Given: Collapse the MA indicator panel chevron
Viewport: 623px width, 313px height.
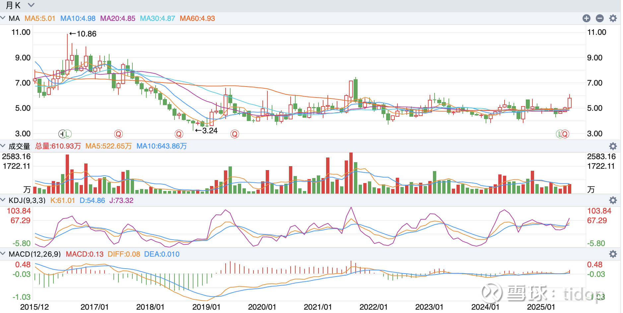Looking at the screenshot, I should pyautogui.click(x=3, y=18).
